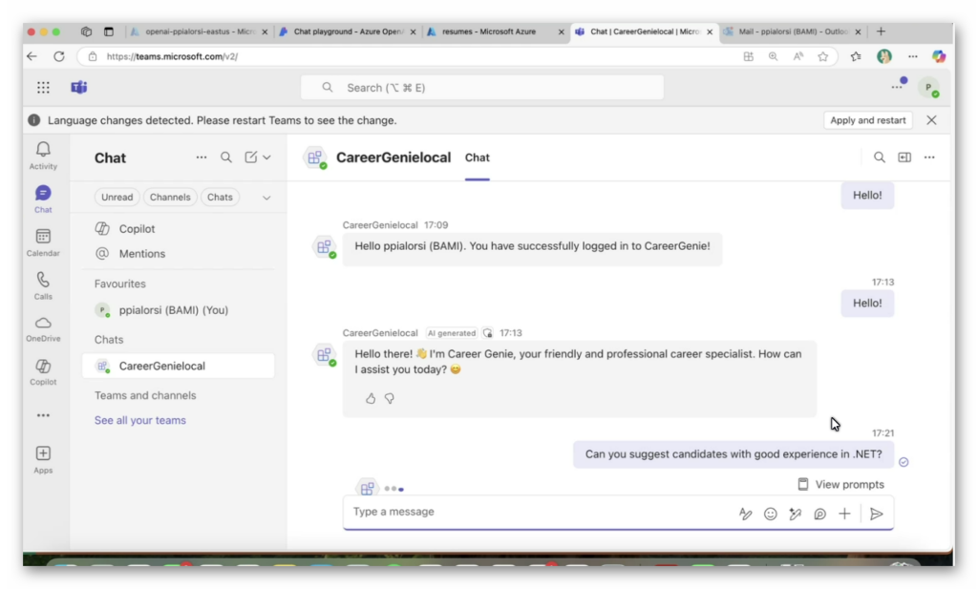The image size is (978, 589).
Task: Bookmark this page with star icon
Action: (x=823, y=56)
